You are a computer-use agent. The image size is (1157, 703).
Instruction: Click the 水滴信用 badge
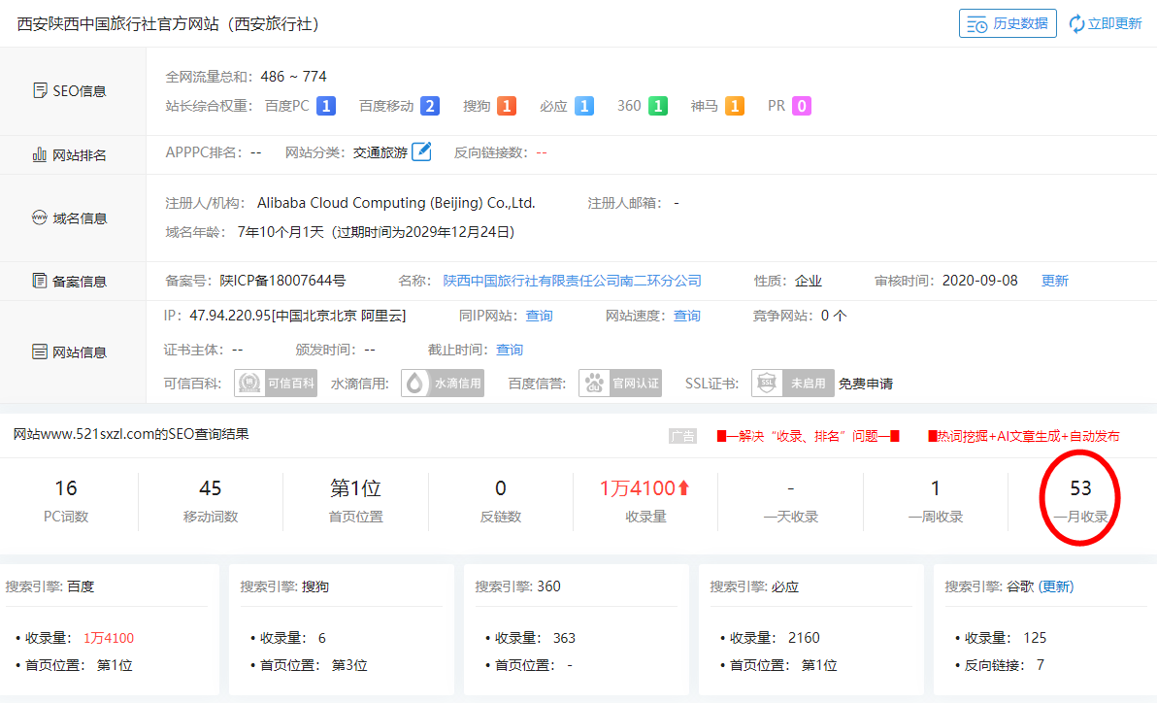point(442,384)
